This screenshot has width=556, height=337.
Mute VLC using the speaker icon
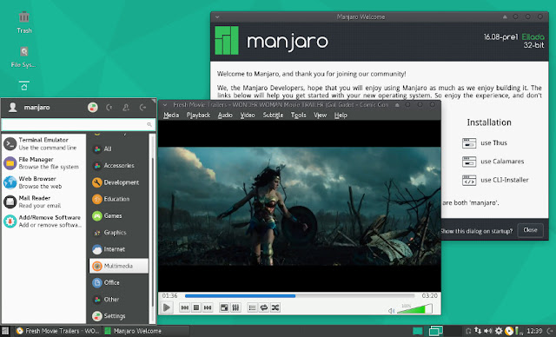[x=391, y=311]
